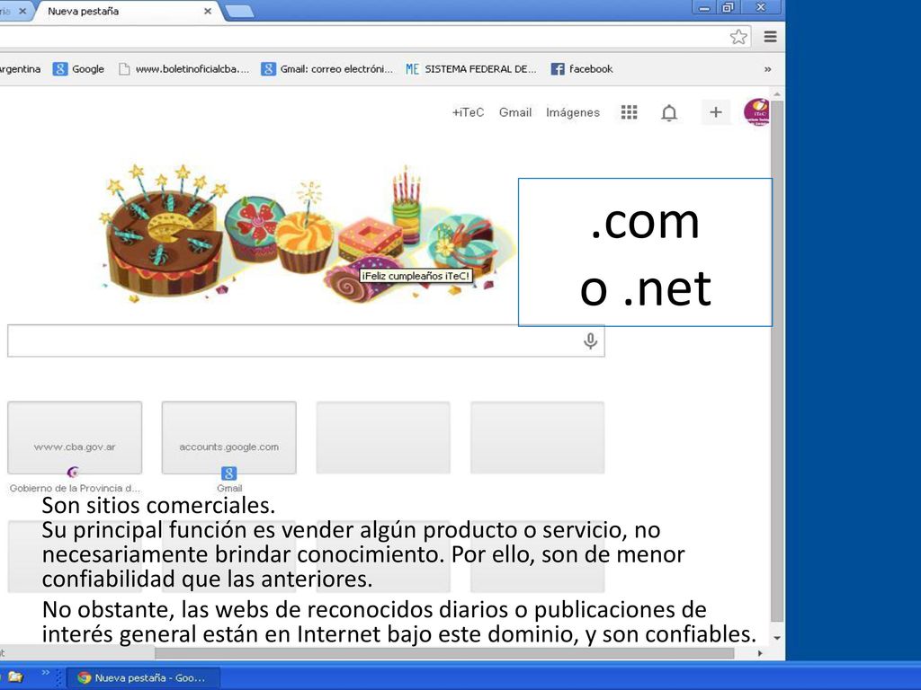The width and height of the screenshot is (921, 690).
Task: Open a new tab using the tab strip button
Action: coord(239,11)
